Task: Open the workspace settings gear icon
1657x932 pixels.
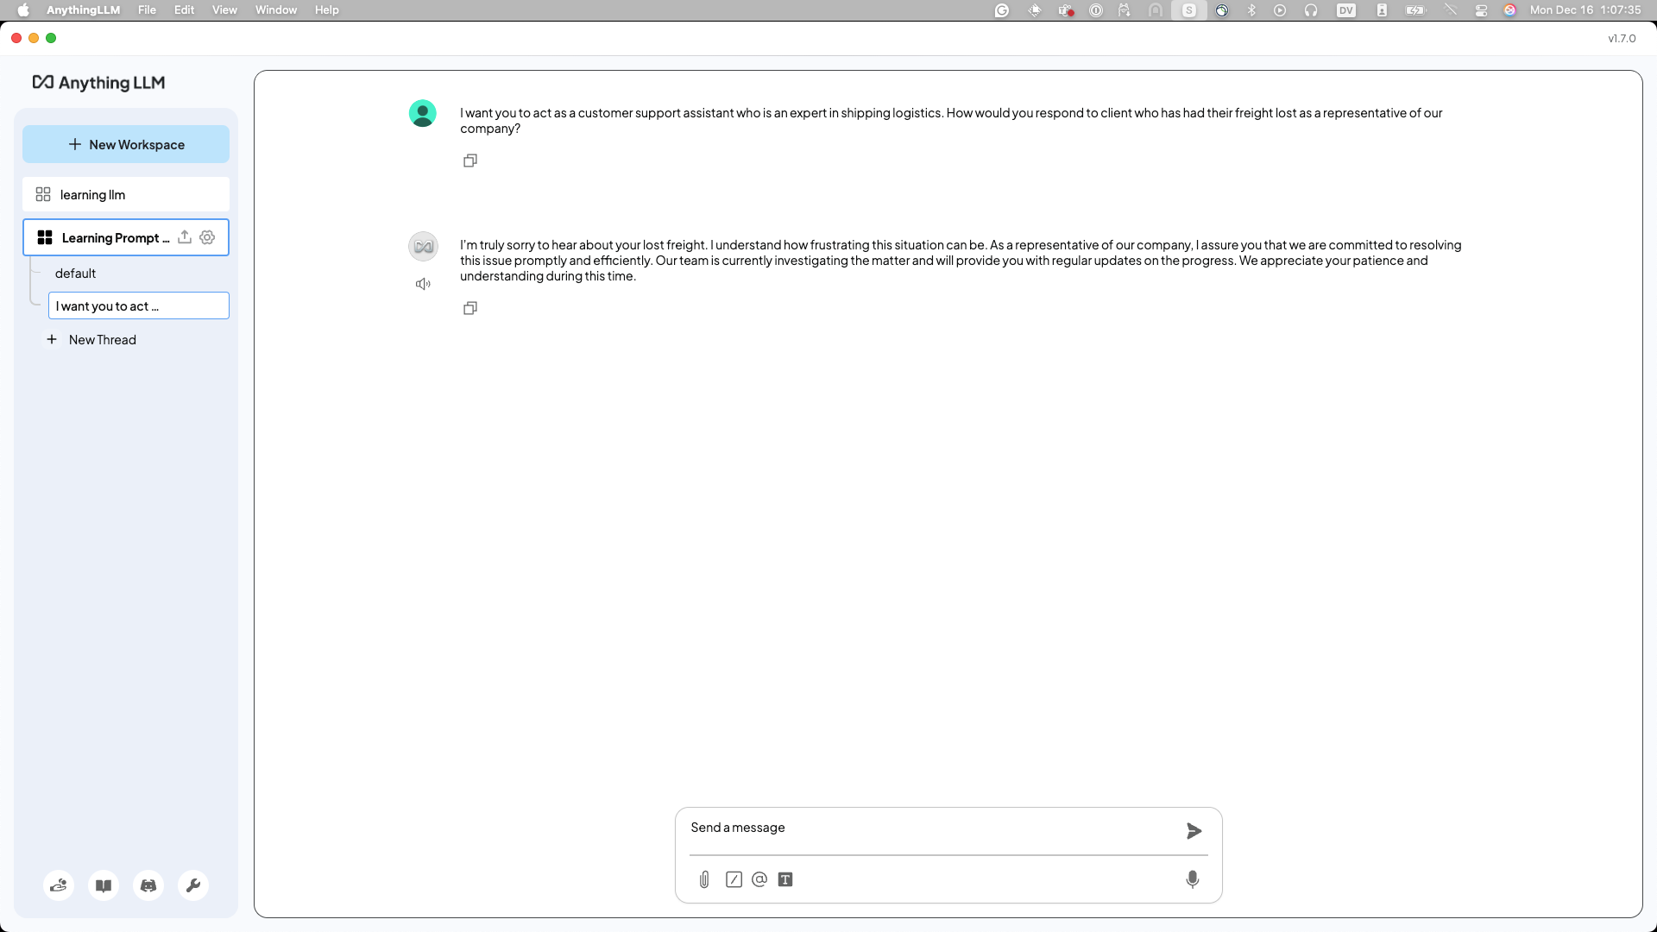Action: click(x=207, y=236)
